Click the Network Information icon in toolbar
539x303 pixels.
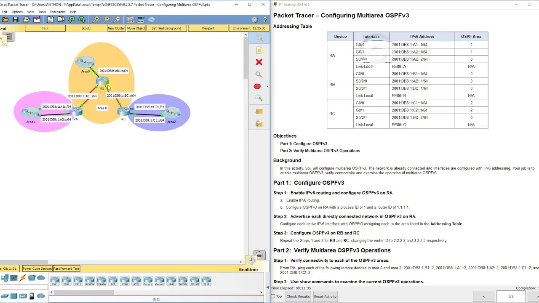tap(254, 20)
